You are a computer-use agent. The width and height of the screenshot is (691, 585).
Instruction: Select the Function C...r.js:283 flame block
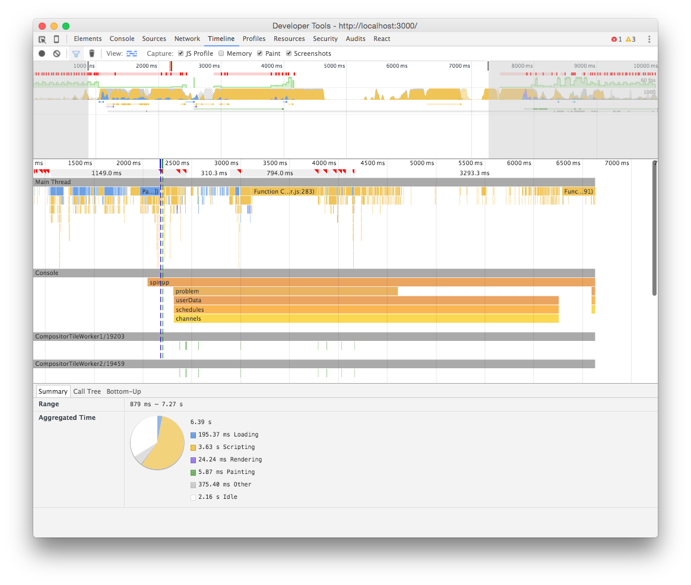284,191
